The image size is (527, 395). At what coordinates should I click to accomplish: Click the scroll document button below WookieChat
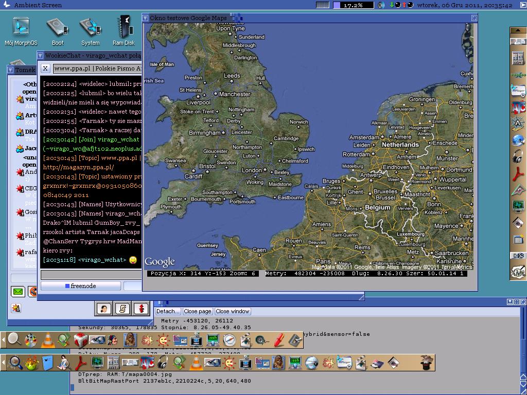(122, 309)
